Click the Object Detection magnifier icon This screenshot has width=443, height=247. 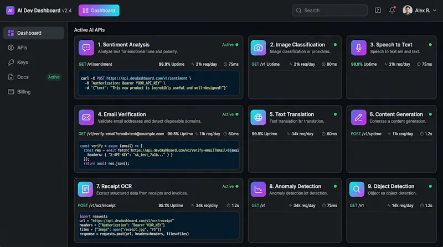point(357,189)
